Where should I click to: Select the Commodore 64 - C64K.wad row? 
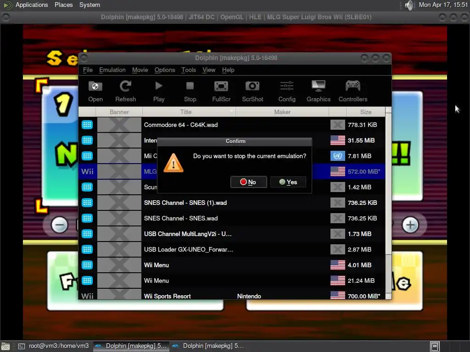pos(232,125)
